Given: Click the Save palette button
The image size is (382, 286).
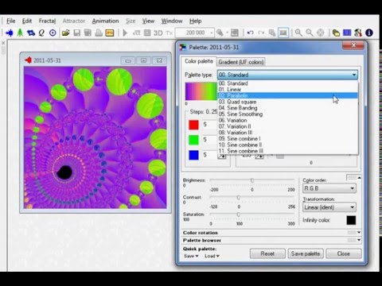Looking at the screenshot, I should pos(306,253).
